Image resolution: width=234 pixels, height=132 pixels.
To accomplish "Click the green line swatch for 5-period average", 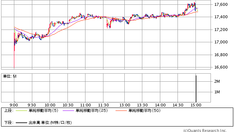I will pos(21,110).
